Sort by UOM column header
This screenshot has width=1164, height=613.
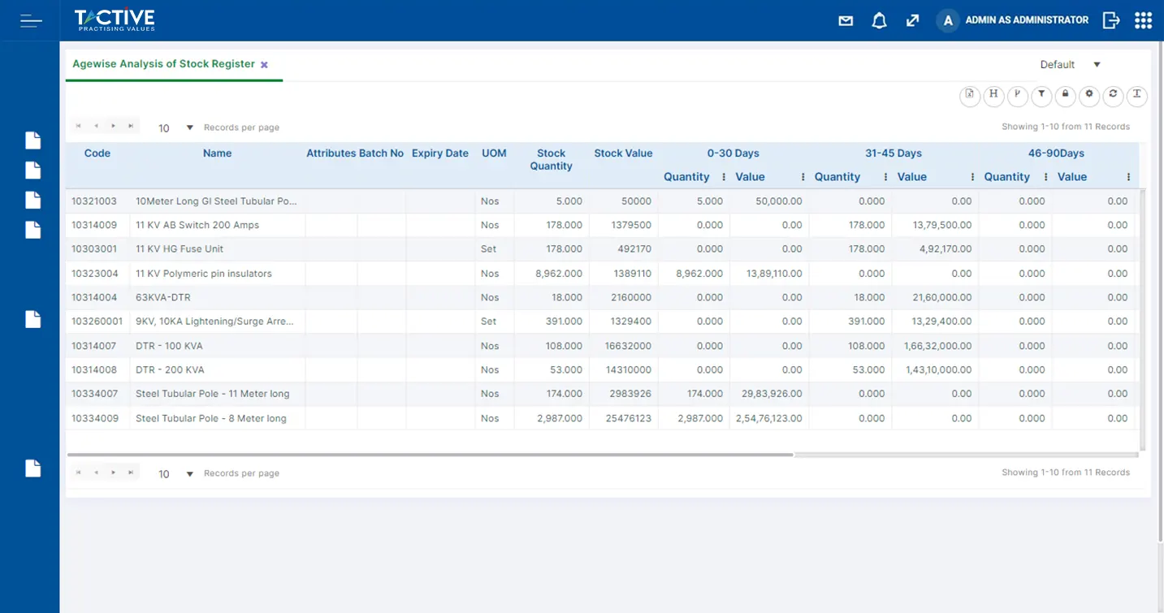(x=494, y=153)
